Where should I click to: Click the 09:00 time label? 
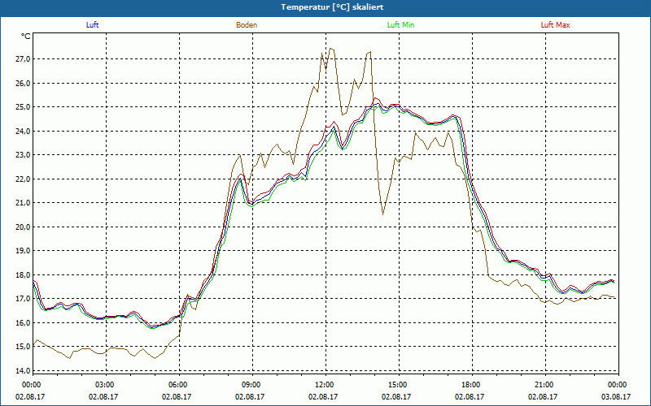tap(252, 385)
